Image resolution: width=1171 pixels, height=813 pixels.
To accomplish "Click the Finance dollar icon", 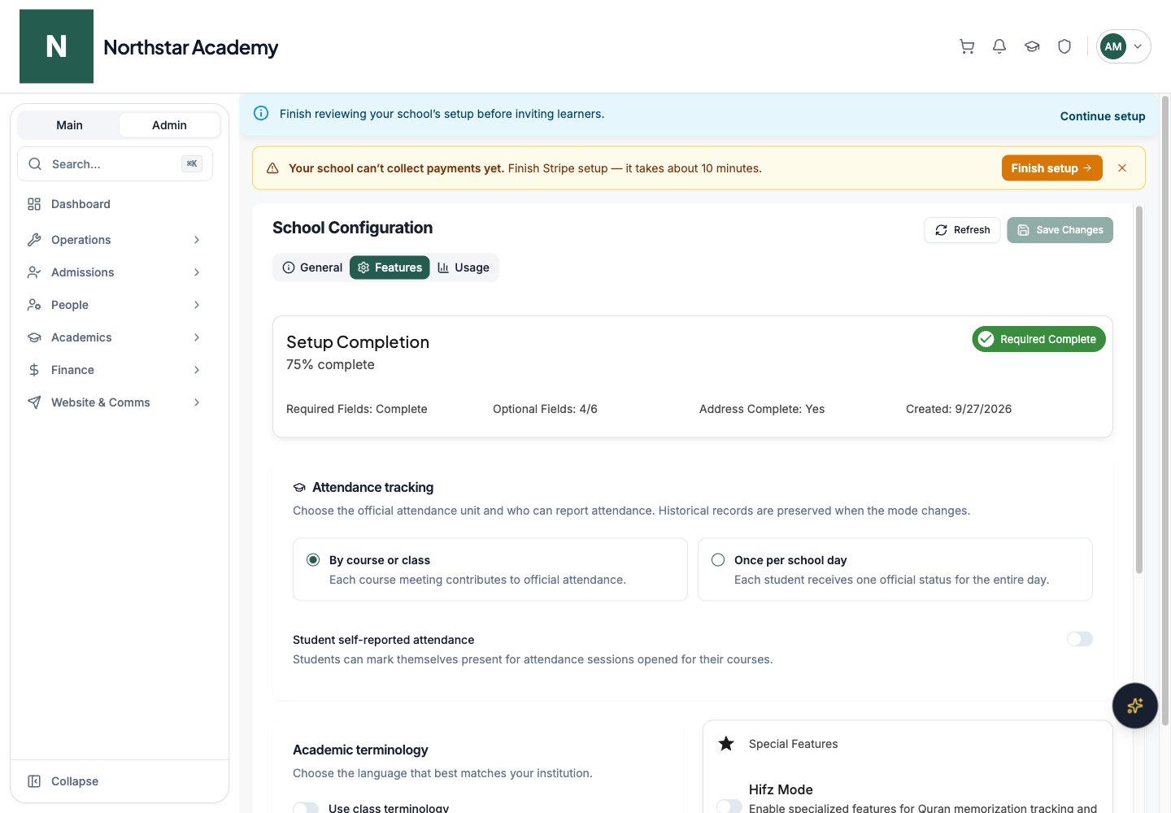I will tap(34, 370).
